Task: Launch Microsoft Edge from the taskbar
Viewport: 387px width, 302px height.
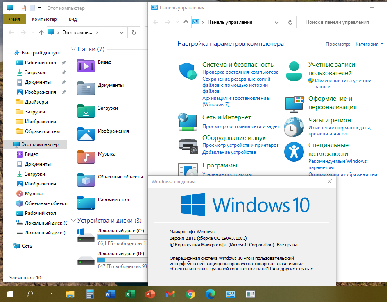Action: pyautogui.click(x=210, y=294)
